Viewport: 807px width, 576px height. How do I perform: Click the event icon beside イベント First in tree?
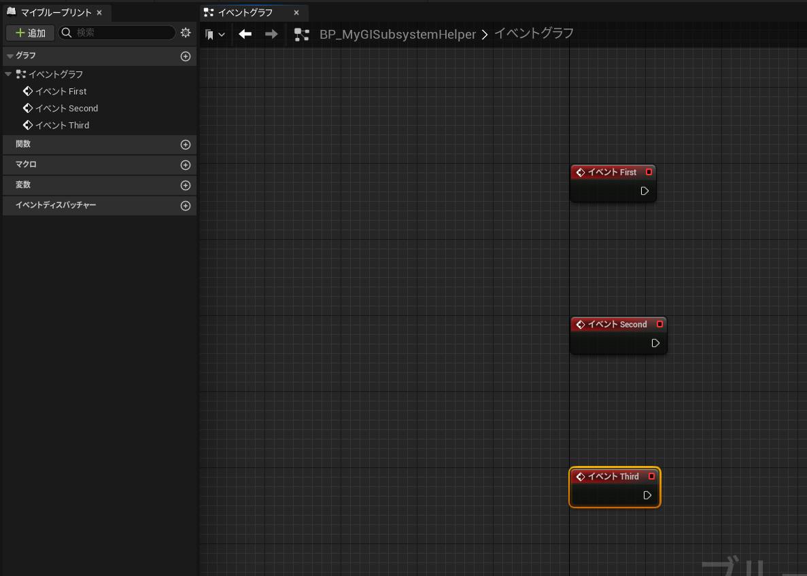[x=28, y=91]
